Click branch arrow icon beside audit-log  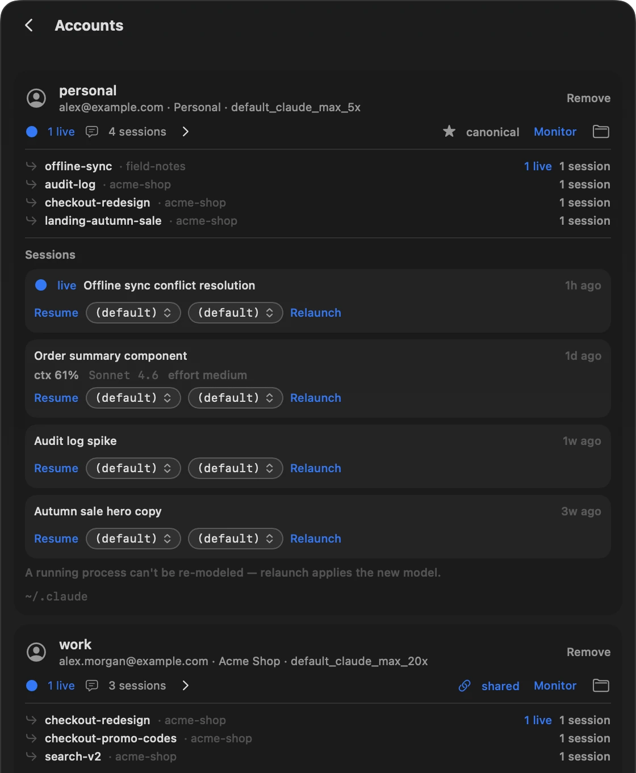[x=31, y=184]
